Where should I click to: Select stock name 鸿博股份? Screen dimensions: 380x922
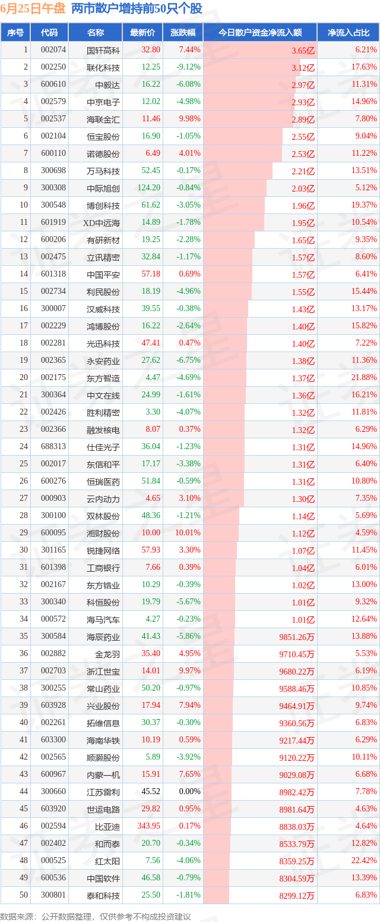pyautogui.click(x=103, y=327)
